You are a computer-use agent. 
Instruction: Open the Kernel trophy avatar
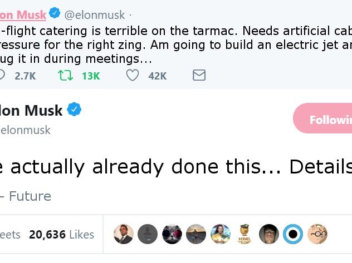click(x=245, y=234)
